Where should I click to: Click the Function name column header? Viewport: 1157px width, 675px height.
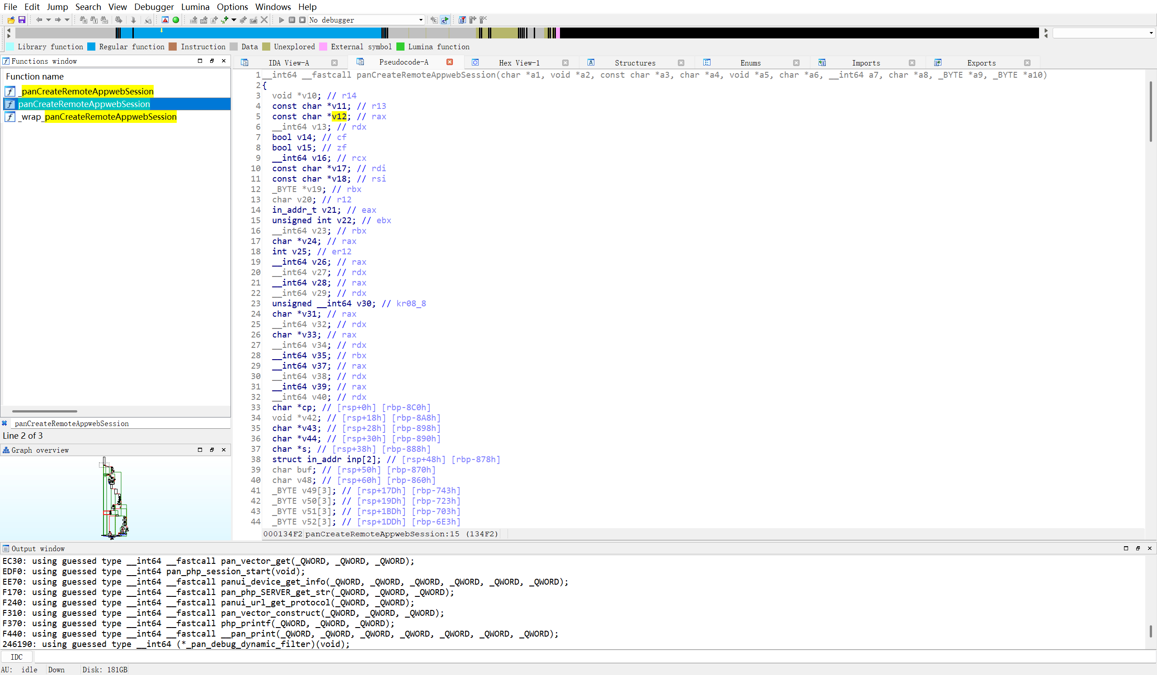(x=116, y=76)
